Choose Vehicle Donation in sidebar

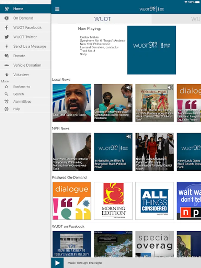pyautogui.click(x=26, y=65)
